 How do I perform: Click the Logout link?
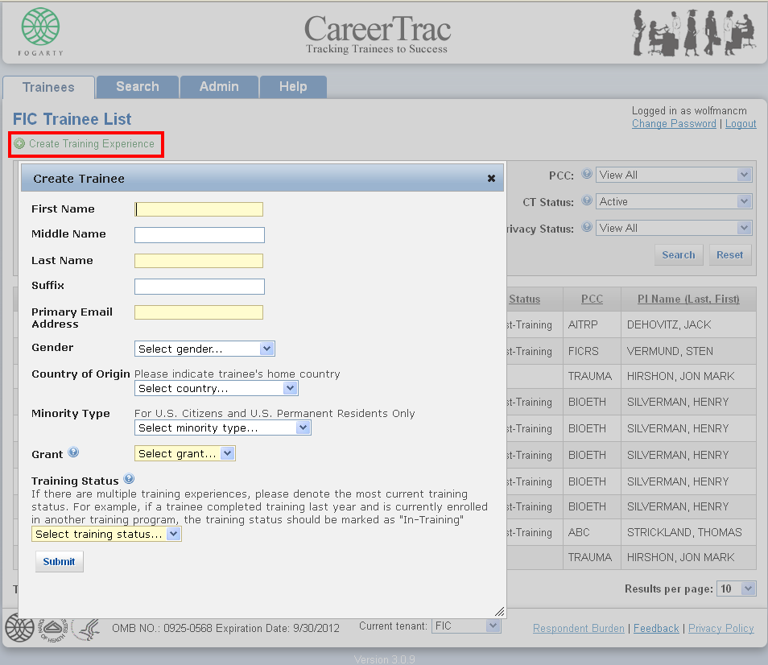tap(741, 124)
